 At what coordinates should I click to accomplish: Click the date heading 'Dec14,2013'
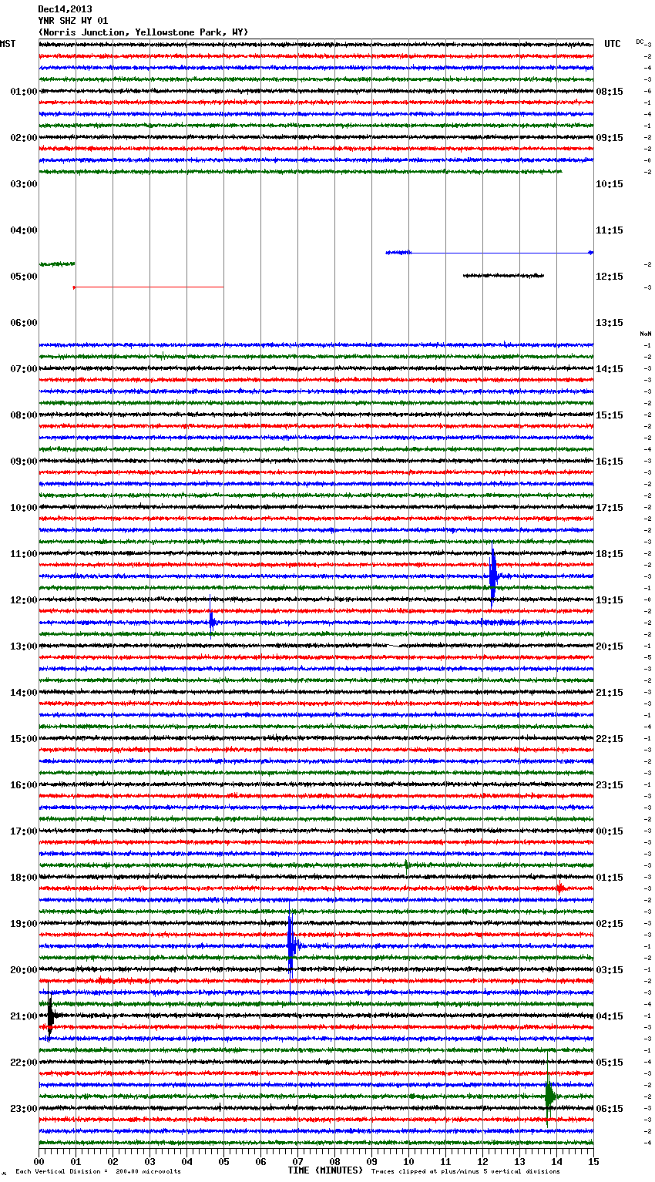coord(65,9)
